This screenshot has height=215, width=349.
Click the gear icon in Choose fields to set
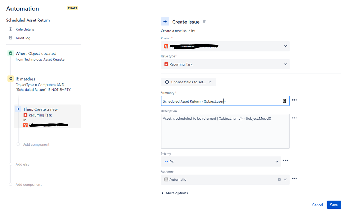(167, 82)
